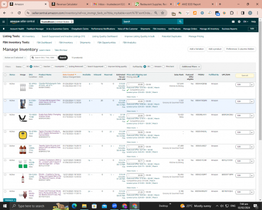
Task: Check the Oneida Michelangelo forks row checkbox
Action: [x=5, y=84]
